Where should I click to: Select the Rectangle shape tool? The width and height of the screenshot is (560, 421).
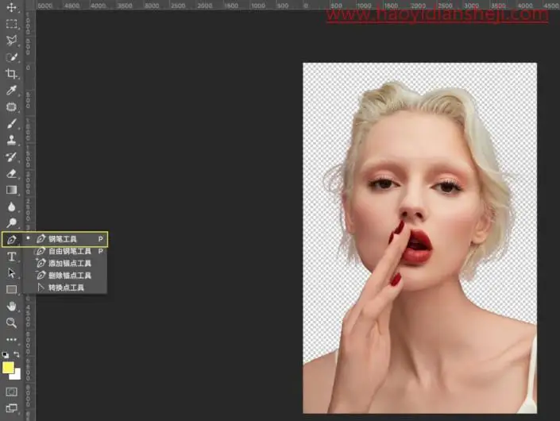click(x=11, y=289)
